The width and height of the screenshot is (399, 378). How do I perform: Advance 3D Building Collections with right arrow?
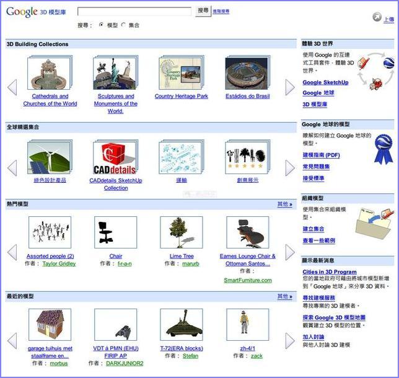290,87
